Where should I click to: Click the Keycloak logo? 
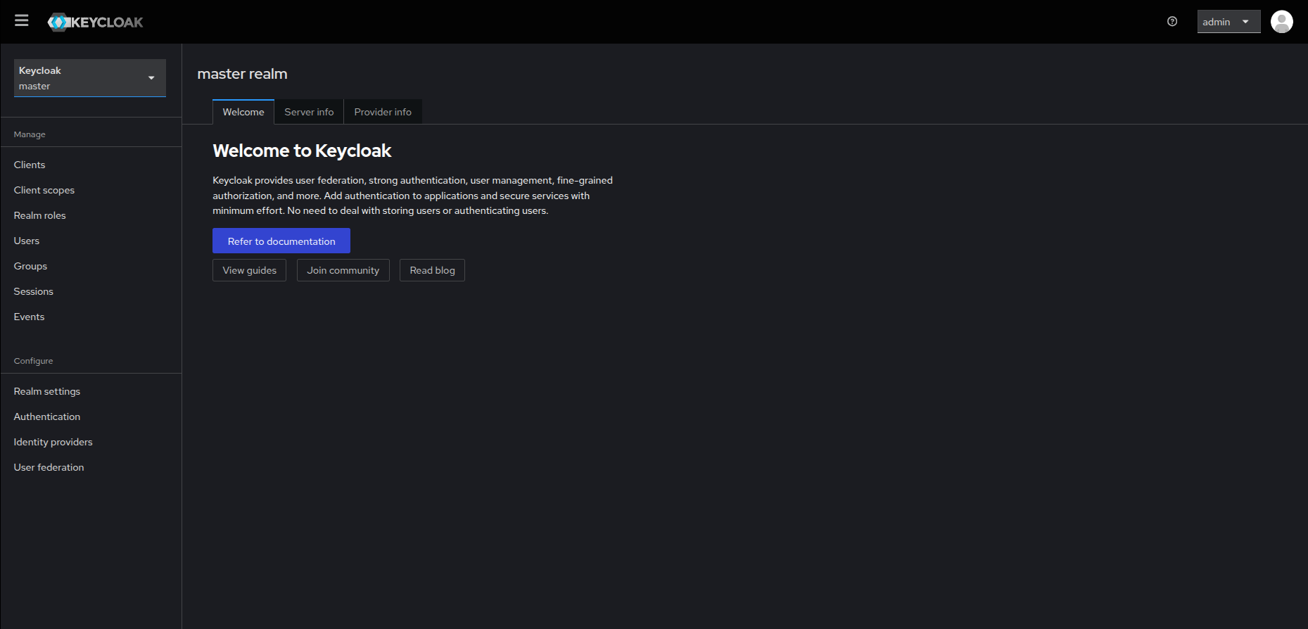(x=95, y=22)
